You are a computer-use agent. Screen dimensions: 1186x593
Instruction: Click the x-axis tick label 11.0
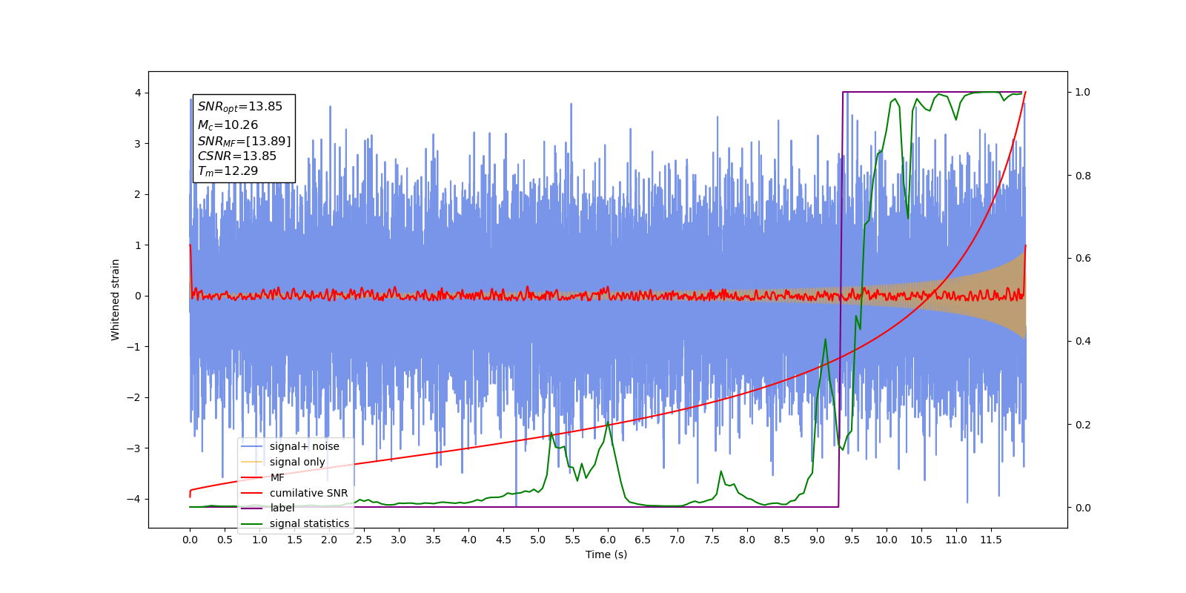pos(956,540)
